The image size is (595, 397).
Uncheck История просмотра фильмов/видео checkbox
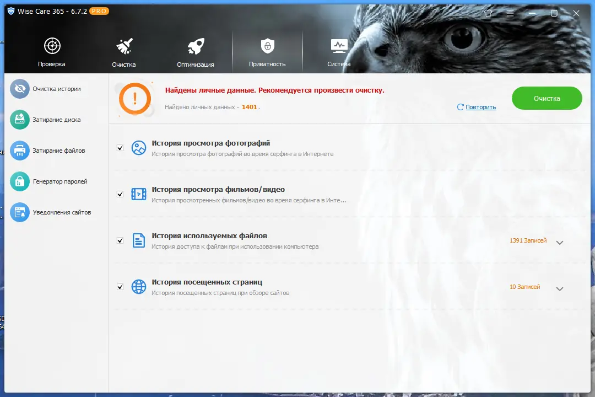pyautogui.click(x=120, y=194)
